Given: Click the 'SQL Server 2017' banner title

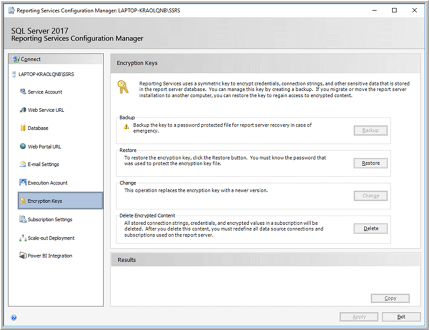Looking at the screenshot, I should coord(40,30).
